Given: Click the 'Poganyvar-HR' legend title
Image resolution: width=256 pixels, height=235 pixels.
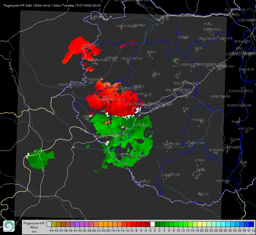Looking at the screenshot, I should (34, 223).
